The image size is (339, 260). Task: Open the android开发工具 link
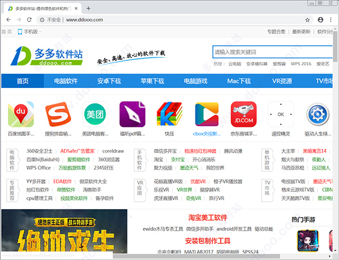(234, 229)
